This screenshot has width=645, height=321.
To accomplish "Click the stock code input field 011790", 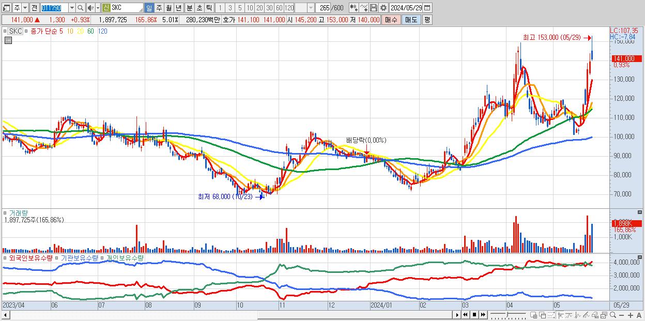I will 54,8.
